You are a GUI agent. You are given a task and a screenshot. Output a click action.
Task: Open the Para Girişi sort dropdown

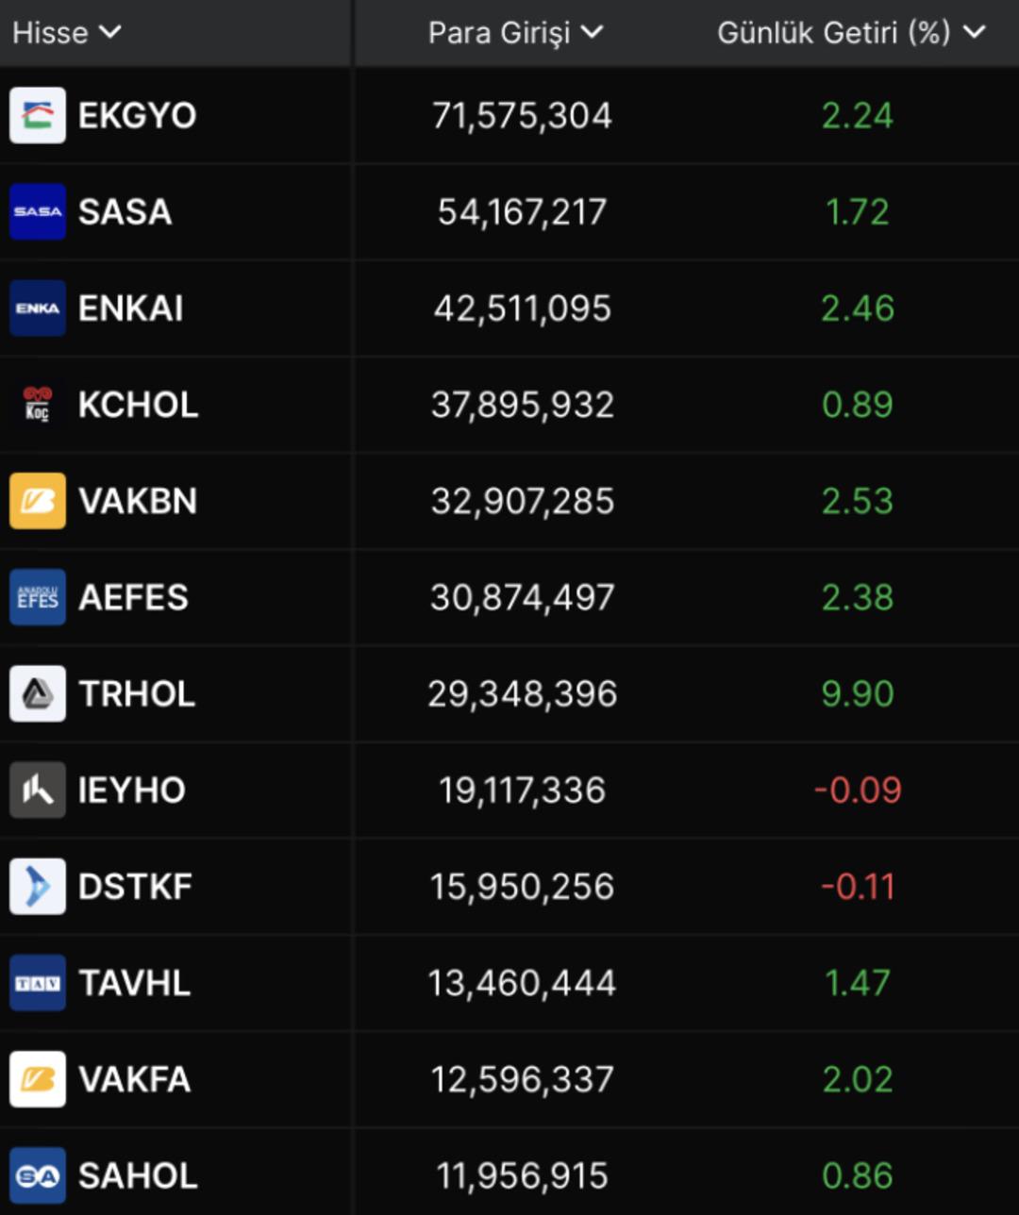pyautogui.click(x=593, y=32)
